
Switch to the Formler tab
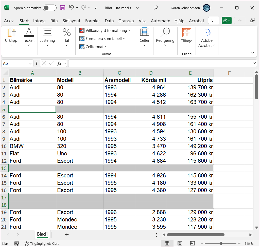[92, 21]
